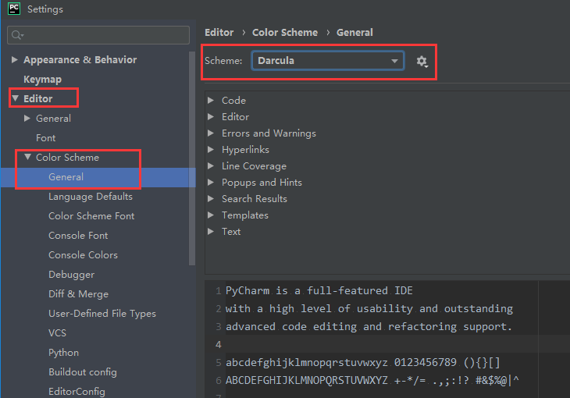Screen dimensions: 570x398
Task: Open Color Scheme Font page
Action: [x=91, y=216]
